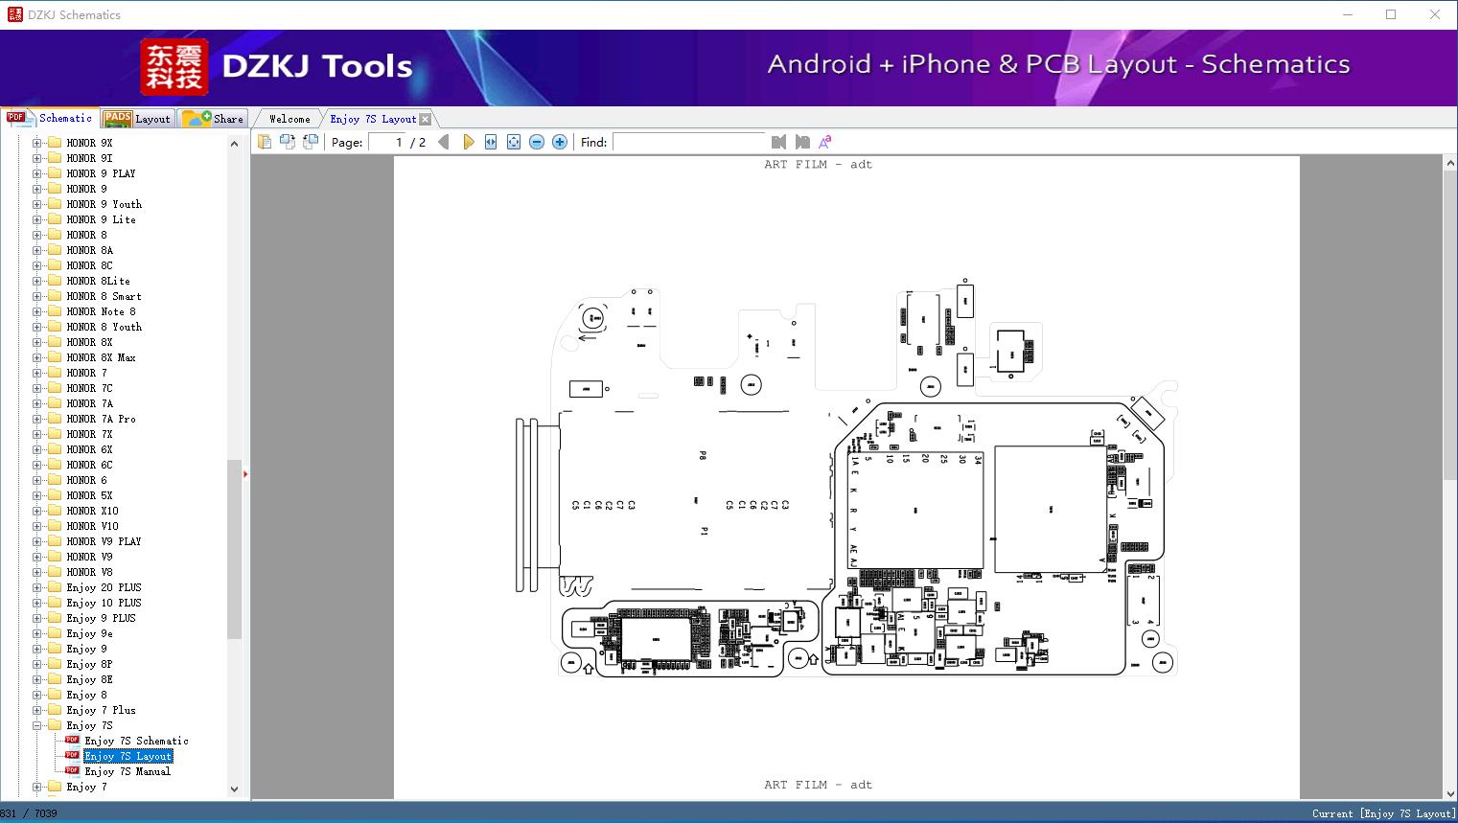Expand the HONOR 9X folder
This screenshot has width=1458, height=823.
click(36, 143)
